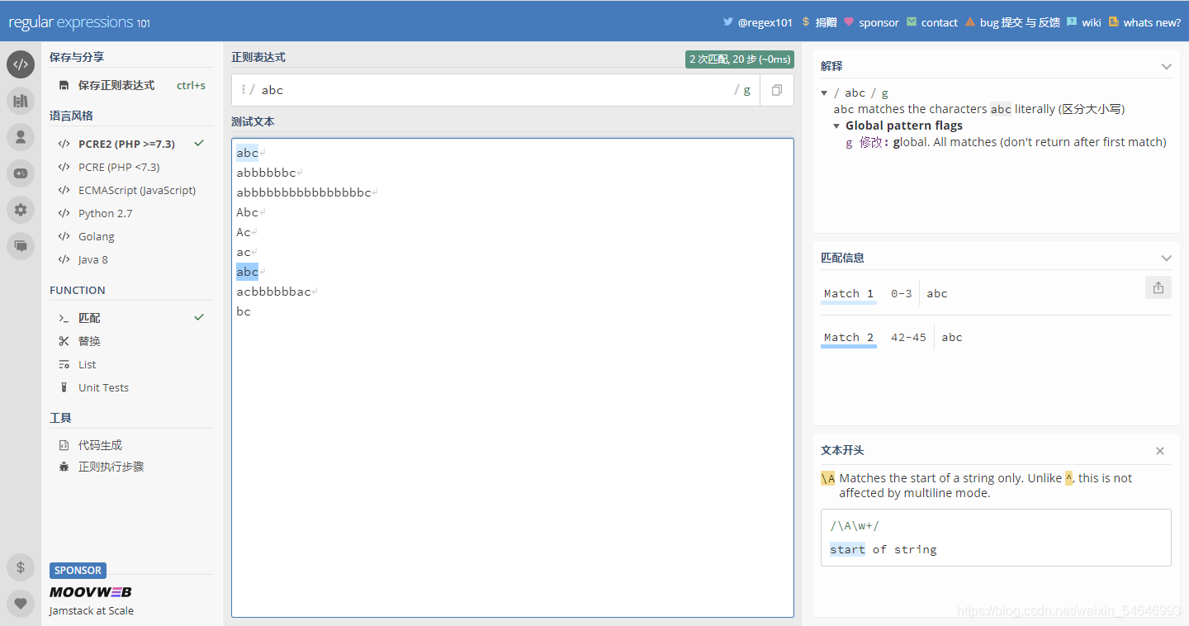
Task: Click the /\A\w+/ example regex
Action: [x=855, y=525]
